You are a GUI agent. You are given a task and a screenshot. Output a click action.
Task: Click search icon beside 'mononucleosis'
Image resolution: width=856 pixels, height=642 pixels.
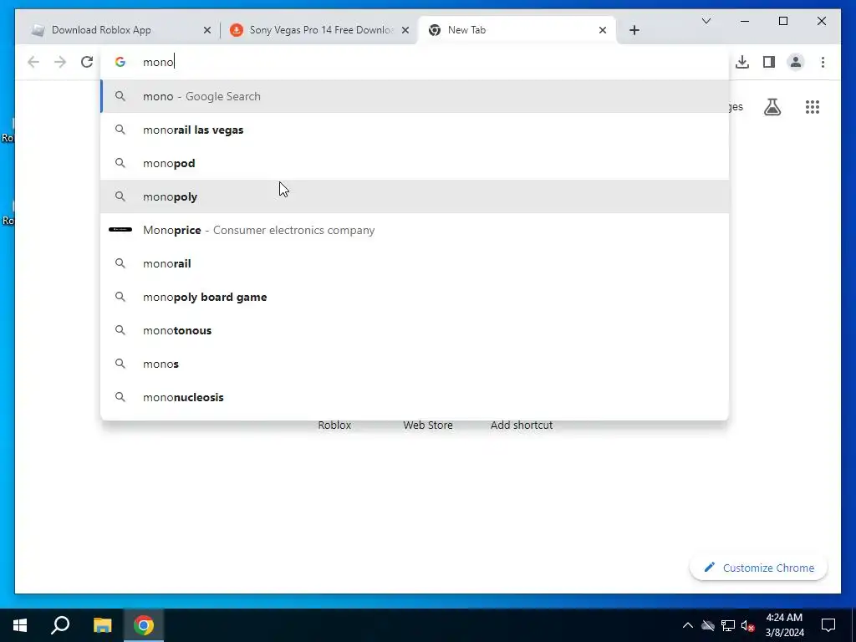[x=120, y=397]
